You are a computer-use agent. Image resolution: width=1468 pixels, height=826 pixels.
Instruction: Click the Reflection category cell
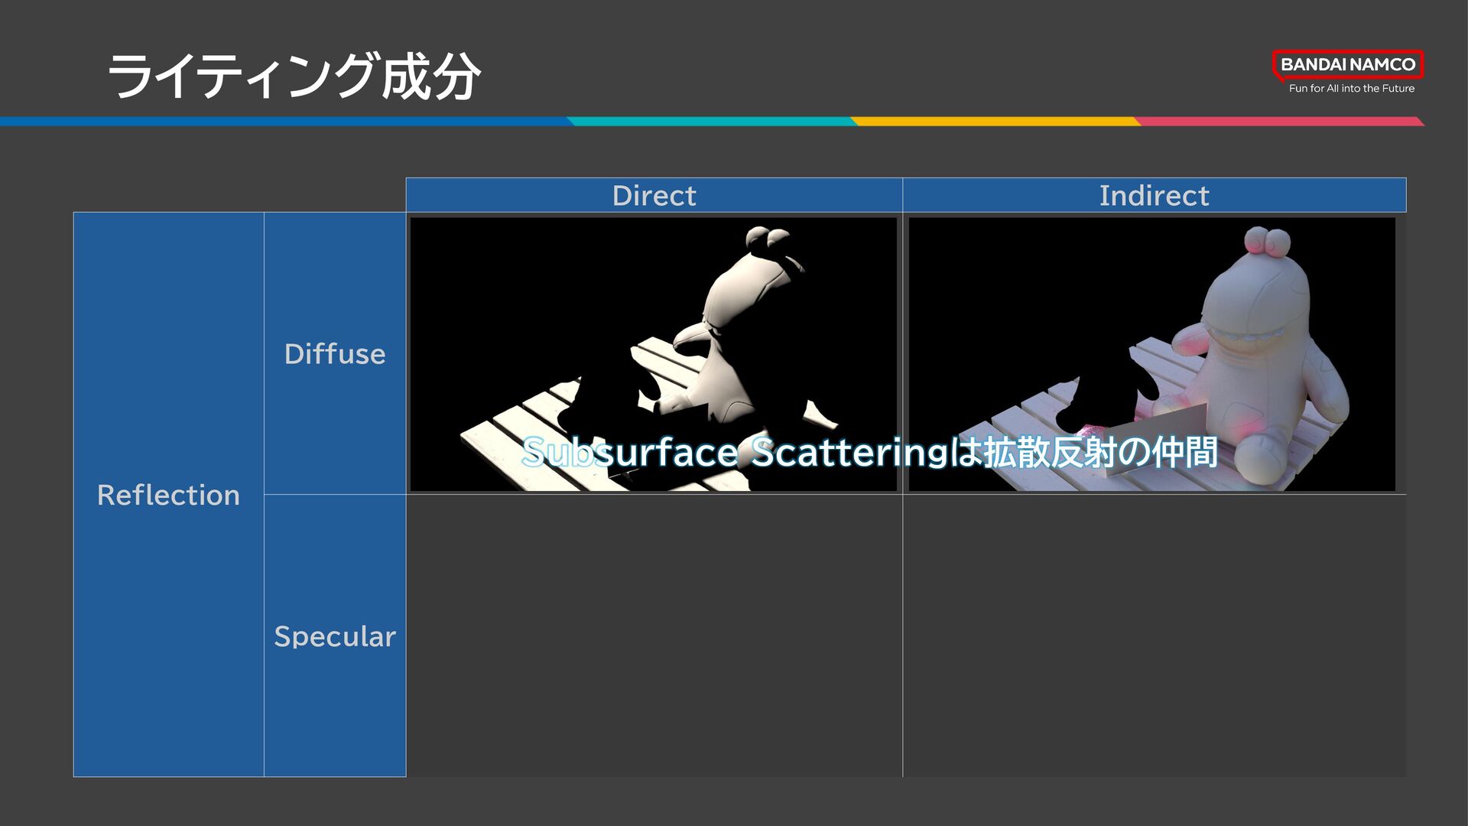[168, 495]
